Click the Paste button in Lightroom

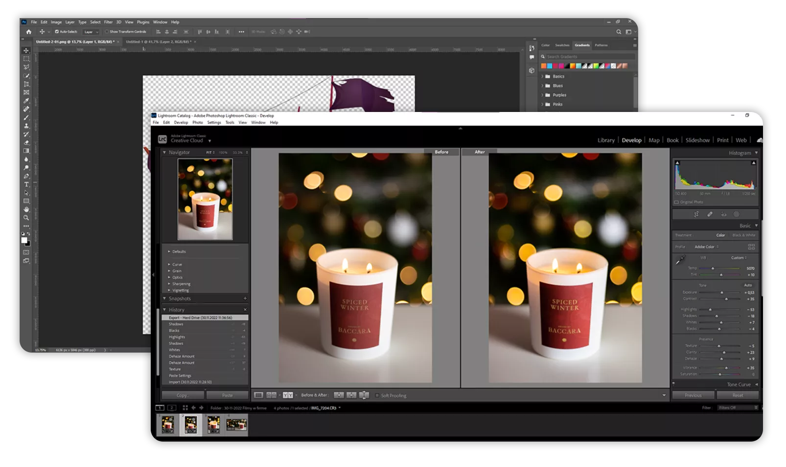click(x=227, y=395)
